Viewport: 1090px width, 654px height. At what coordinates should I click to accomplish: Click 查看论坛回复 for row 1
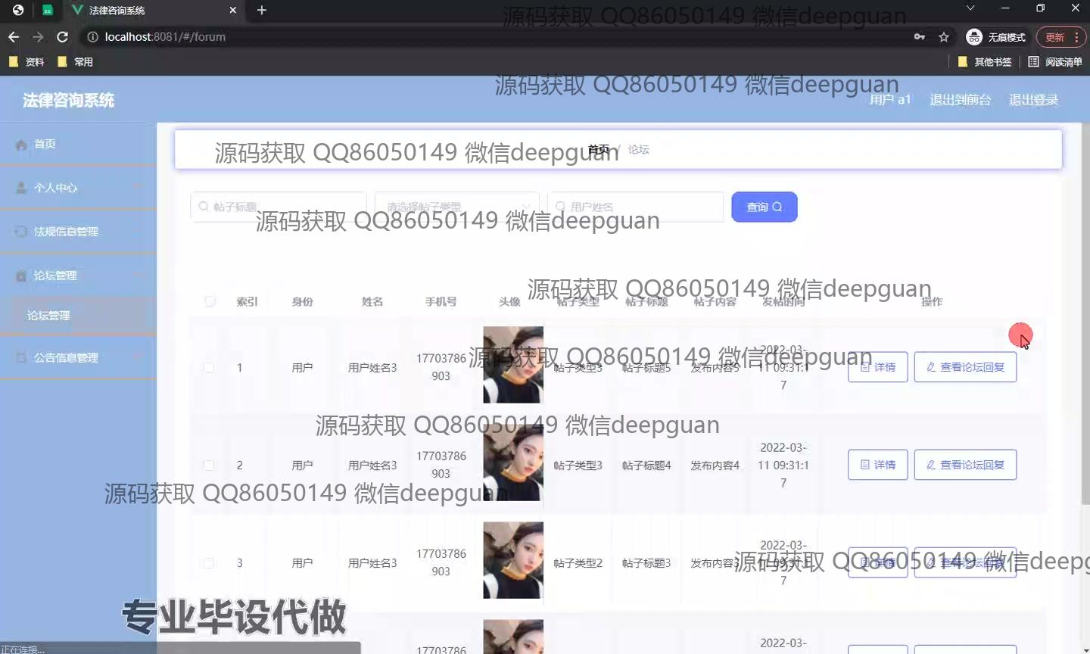pyautogui.click(x=965, y=367)
